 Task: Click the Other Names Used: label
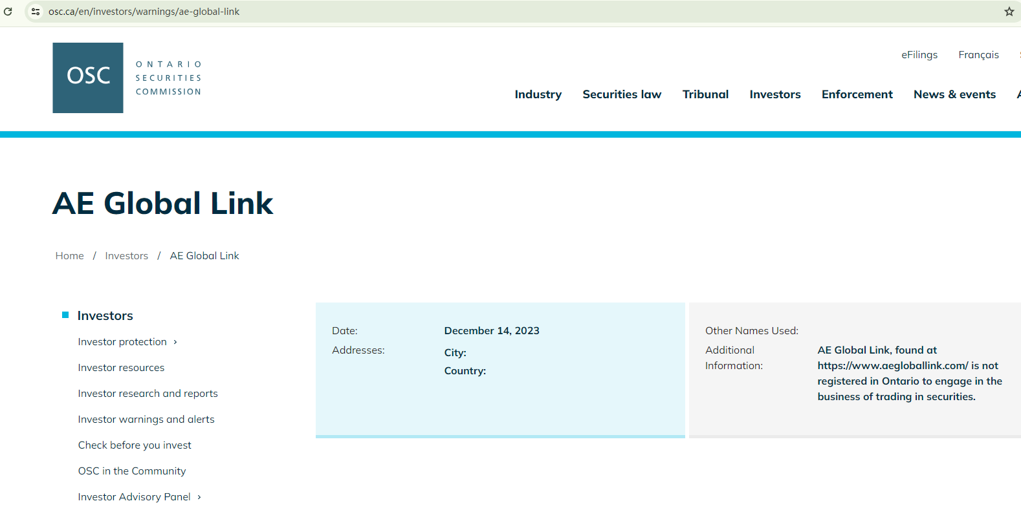(752, 331)
